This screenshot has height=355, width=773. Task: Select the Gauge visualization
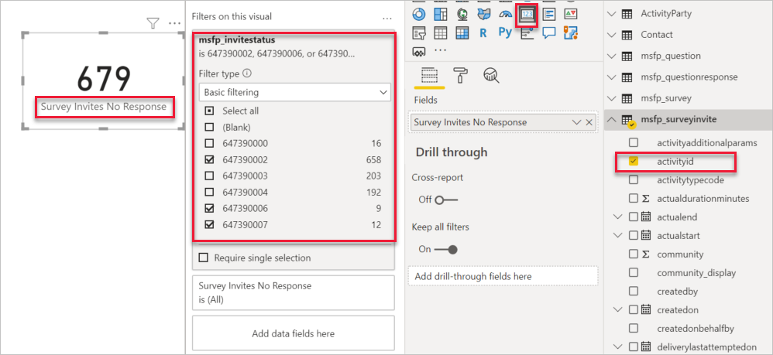tap(505, 14)
